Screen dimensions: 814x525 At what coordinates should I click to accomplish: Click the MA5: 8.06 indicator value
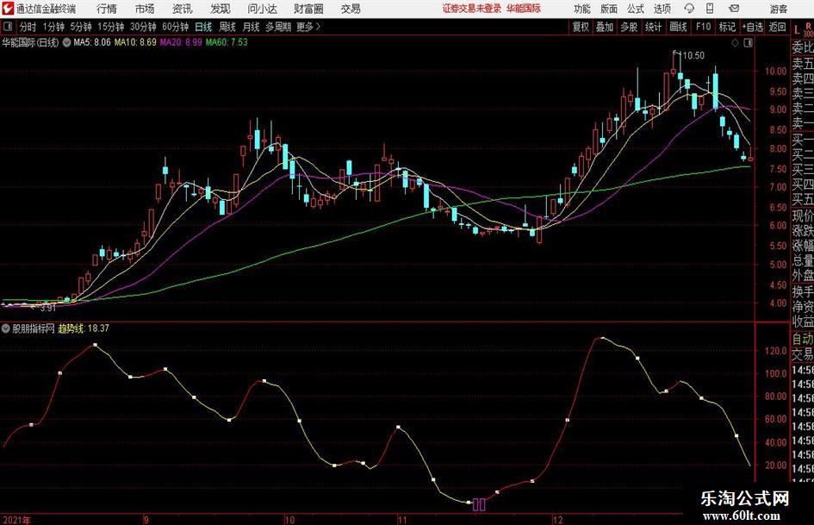coord(92,42)
